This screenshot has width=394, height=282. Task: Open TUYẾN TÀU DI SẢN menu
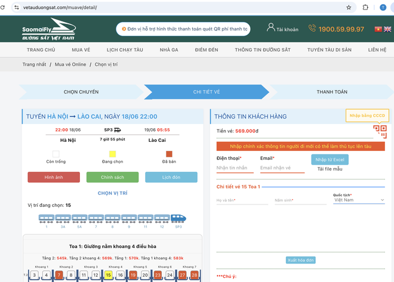[x=330, y=50]
